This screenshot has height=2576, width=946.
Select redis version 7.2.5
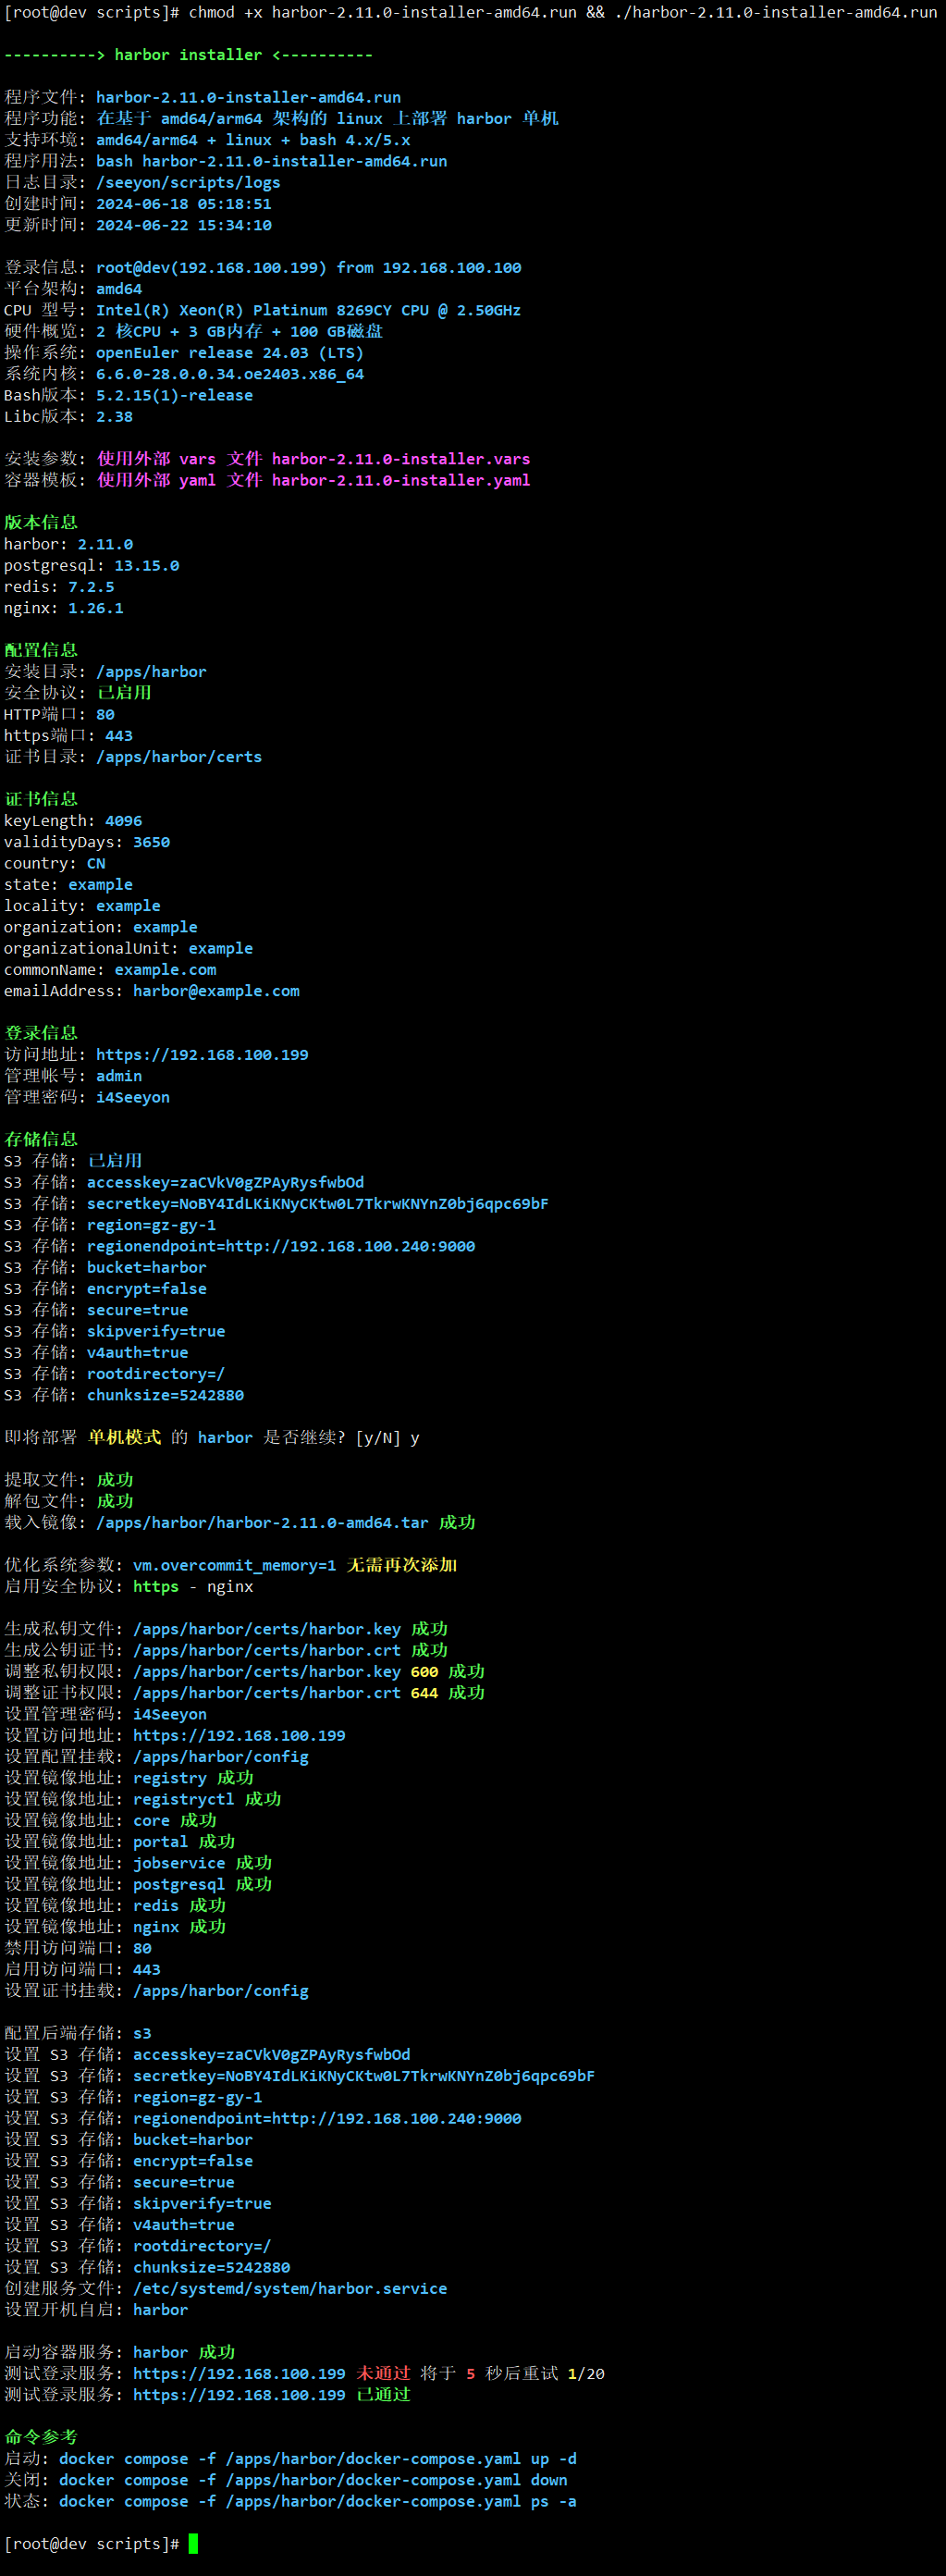91,587
